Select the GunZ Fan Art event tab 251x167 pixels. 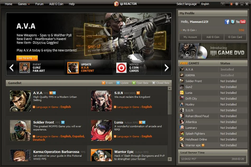point(40,68)
